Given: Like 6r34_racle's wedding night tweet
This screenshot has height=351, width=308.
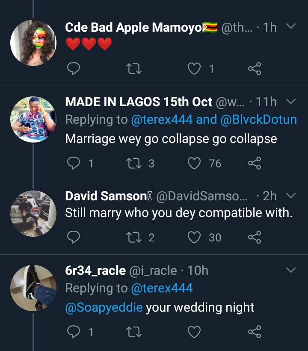Looking at the screenshot, I should (195, 332).
